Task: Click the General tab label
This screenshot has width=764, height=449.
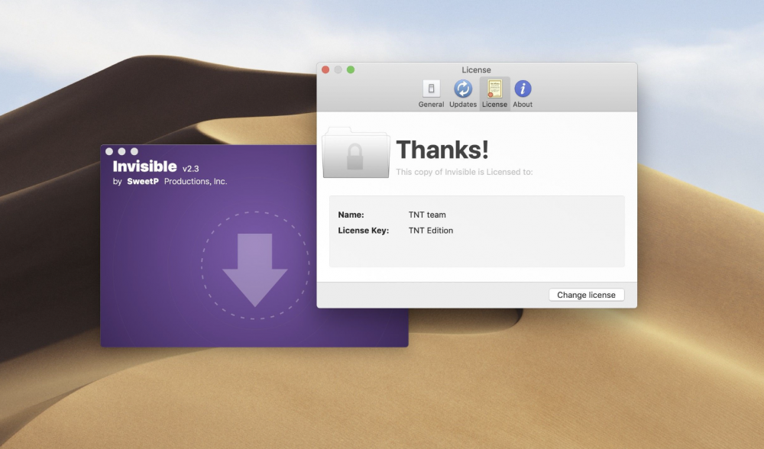Action: click(x=431, y=104)
